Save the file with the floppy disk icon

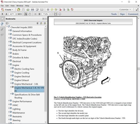[23, 9]
